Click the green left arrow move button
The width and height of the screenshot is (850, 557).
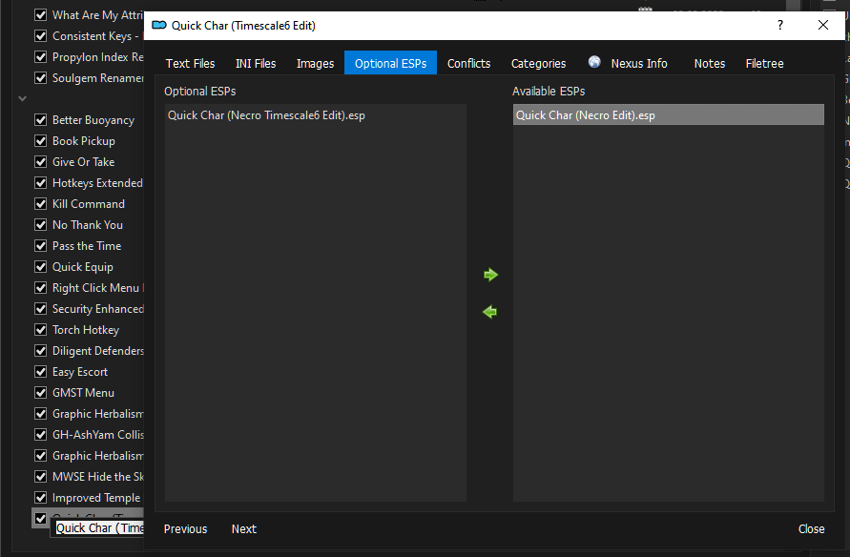click(x=490, y=312)
